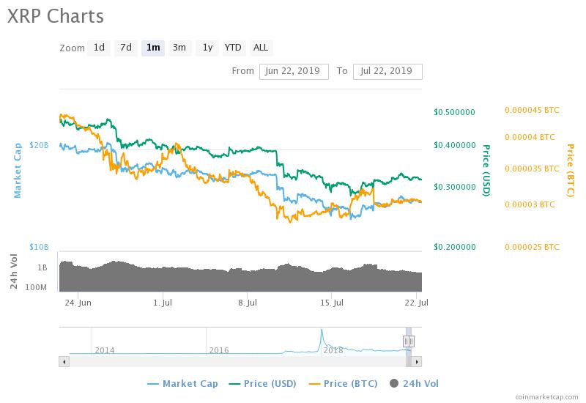The height and width of the screenshot is (403, 586).
Task: Click the gray 24h Vol legend circle
Action: tap(396, 383)
